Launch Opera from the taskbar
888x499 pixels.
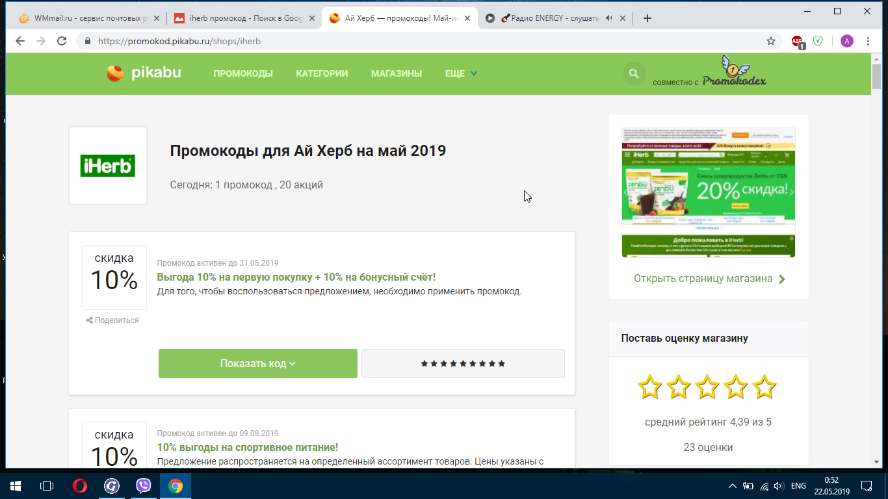pos(80,485)
